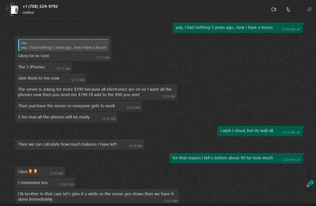Screen dimensions: 316x206
Task: Select the message about the server asking $190
Action: click(96, 92)
